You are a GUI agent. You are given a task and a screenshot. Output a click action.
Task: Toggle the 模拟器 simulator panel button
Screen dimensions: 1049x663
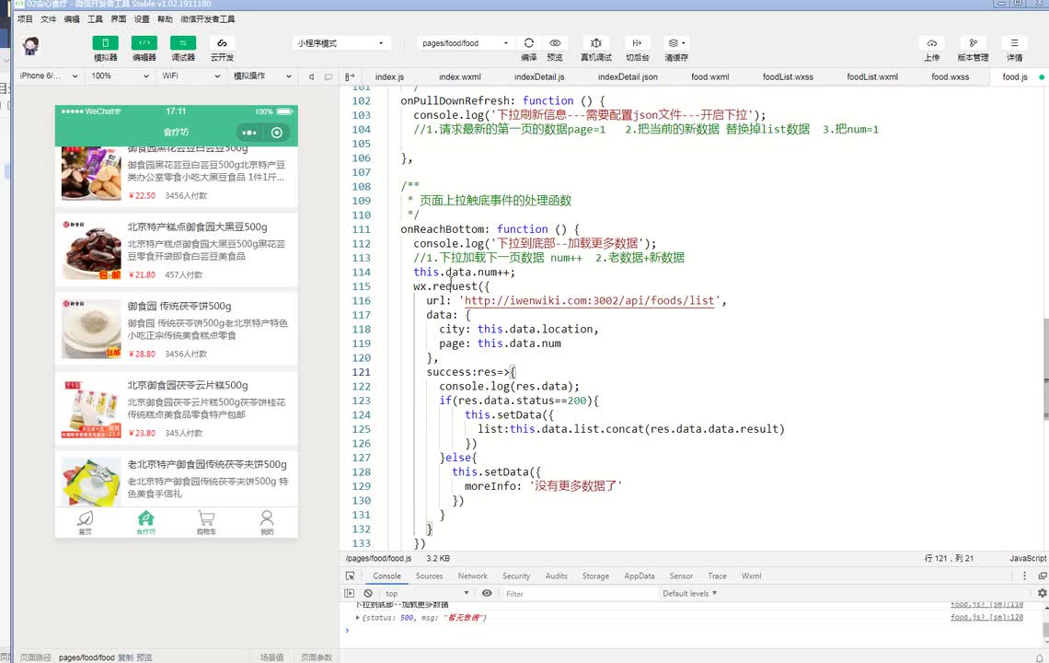(105, 43)
